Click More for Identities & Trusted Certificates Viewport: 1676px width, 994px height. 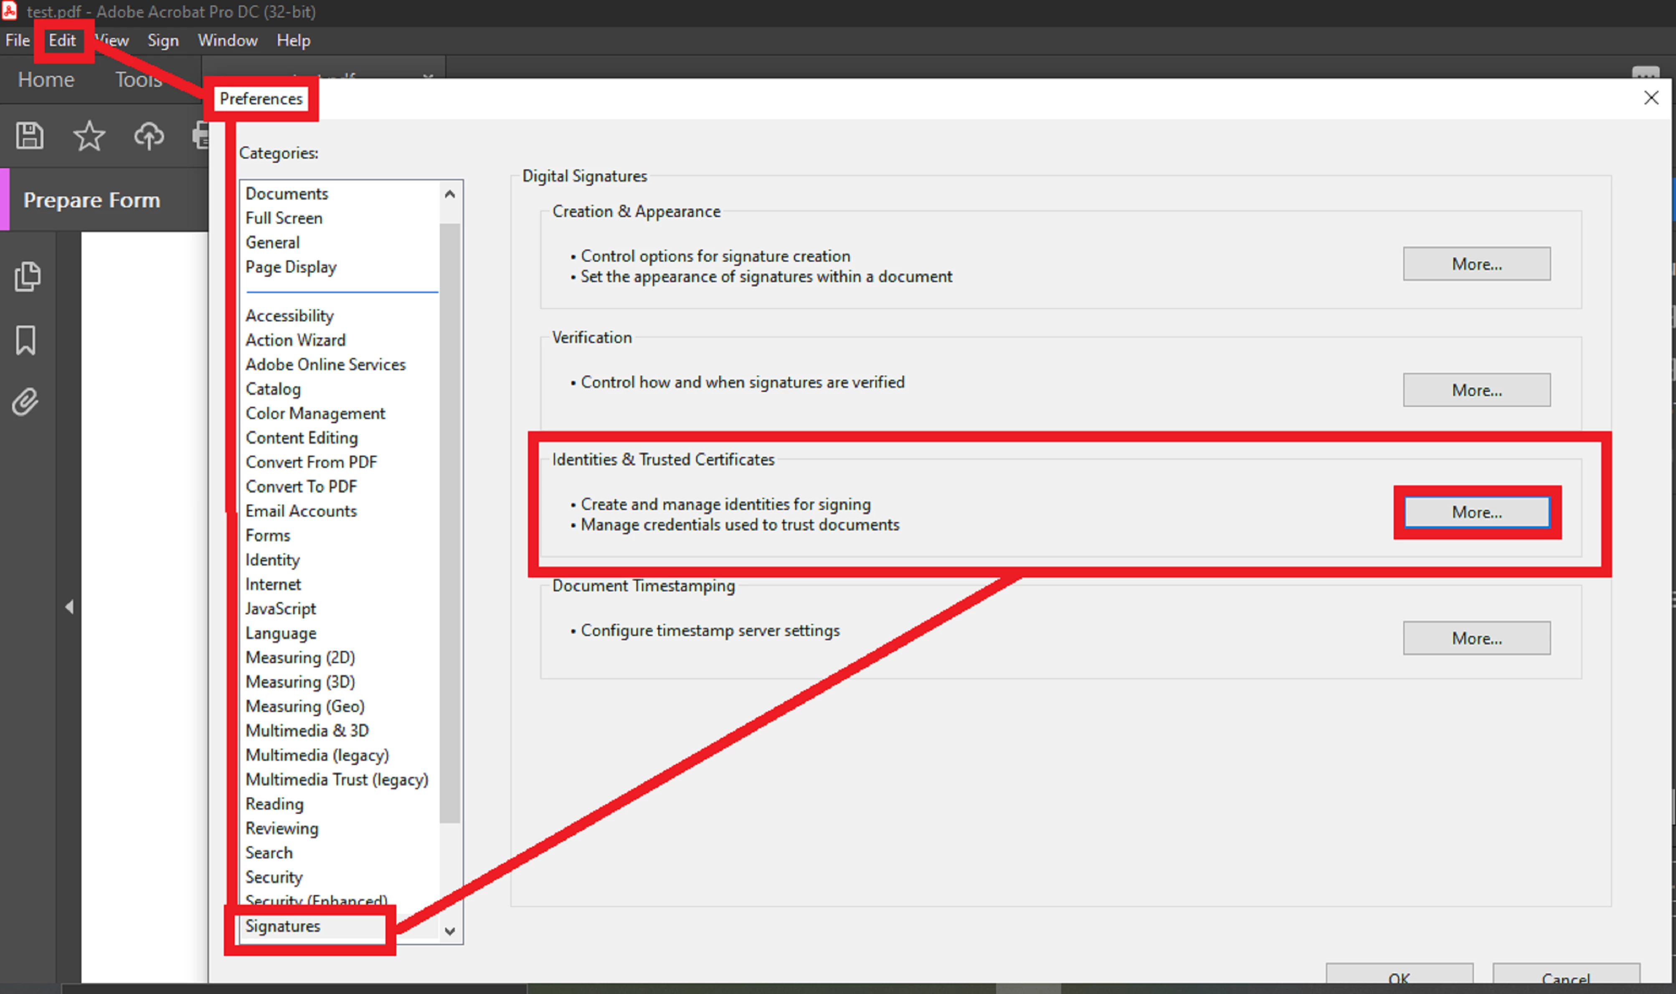pos(1476,512)
